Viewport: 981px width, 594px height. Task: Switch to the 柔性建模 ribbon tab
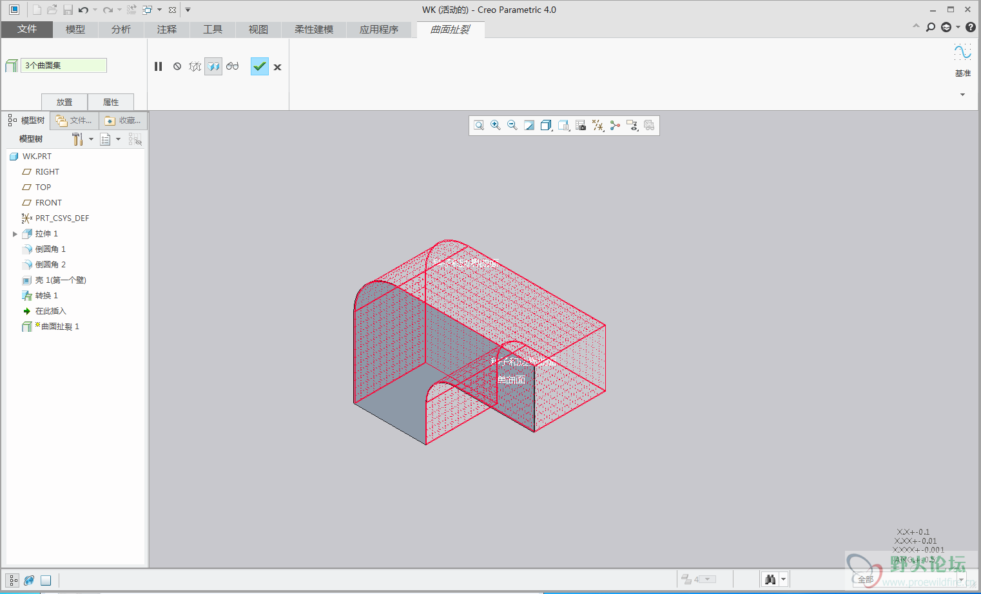[314, 29]
